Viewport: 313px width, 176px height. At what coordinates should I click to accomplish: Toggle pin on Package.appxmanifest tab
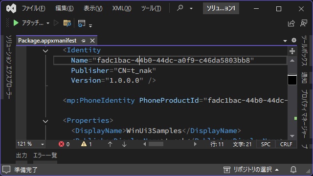pos(84,41)
